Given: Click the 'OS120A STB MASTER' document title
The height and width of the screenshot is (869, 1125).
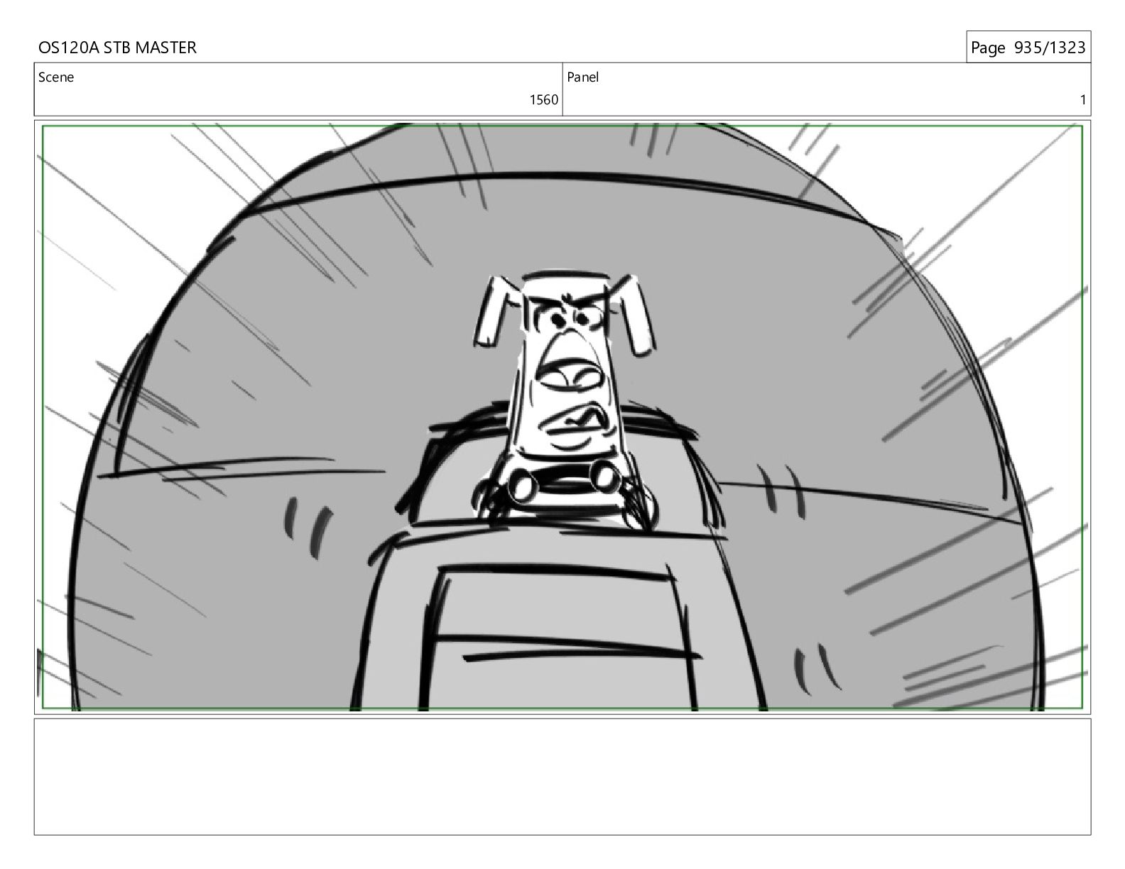Looking at the screenshot, I should tap(117, 48).
